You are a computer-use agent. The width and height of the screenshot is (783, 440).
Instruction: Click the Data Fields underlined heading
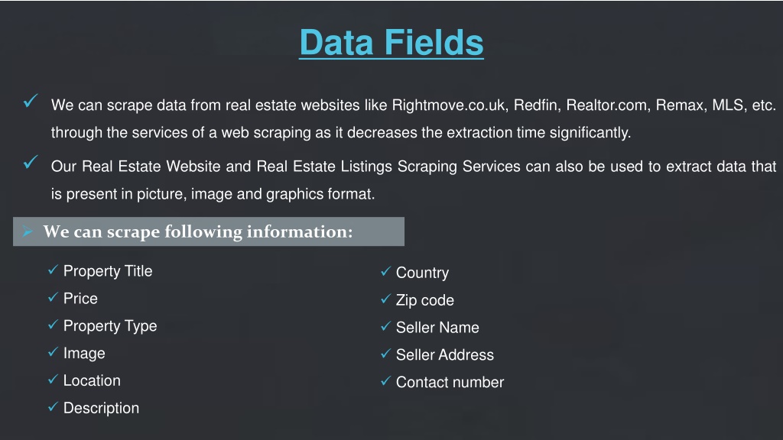click(391, 43)
